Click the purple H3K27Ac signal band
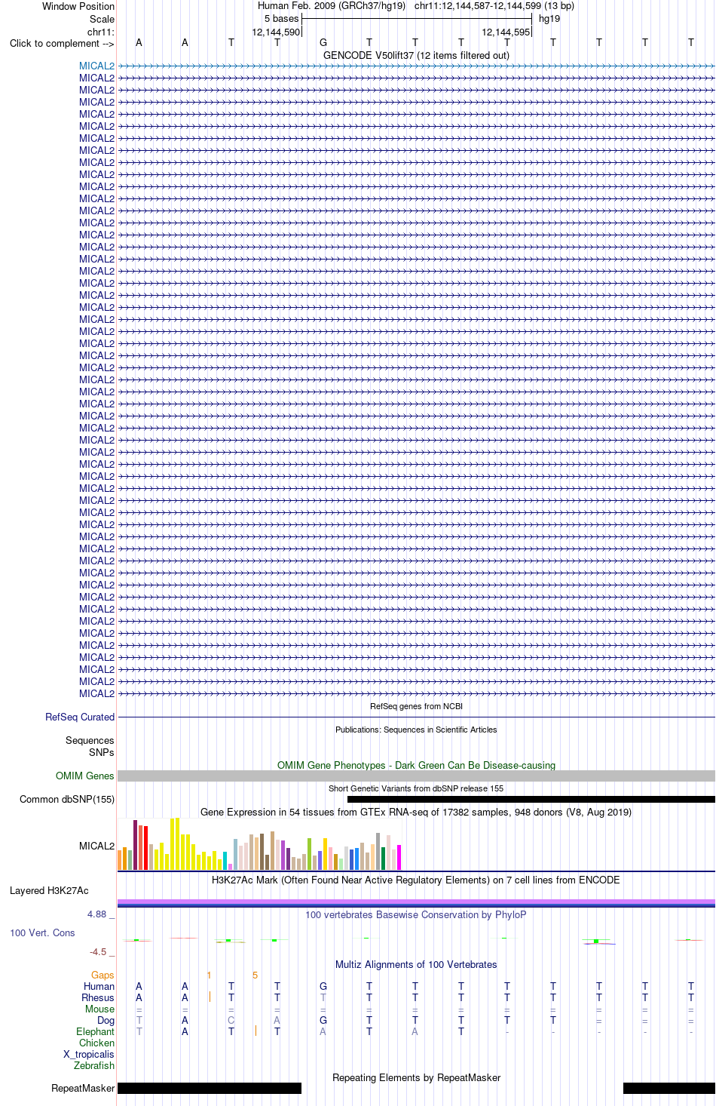This screenshot has width=716, height=1106. pyautogui.click(x=416, y=902)
